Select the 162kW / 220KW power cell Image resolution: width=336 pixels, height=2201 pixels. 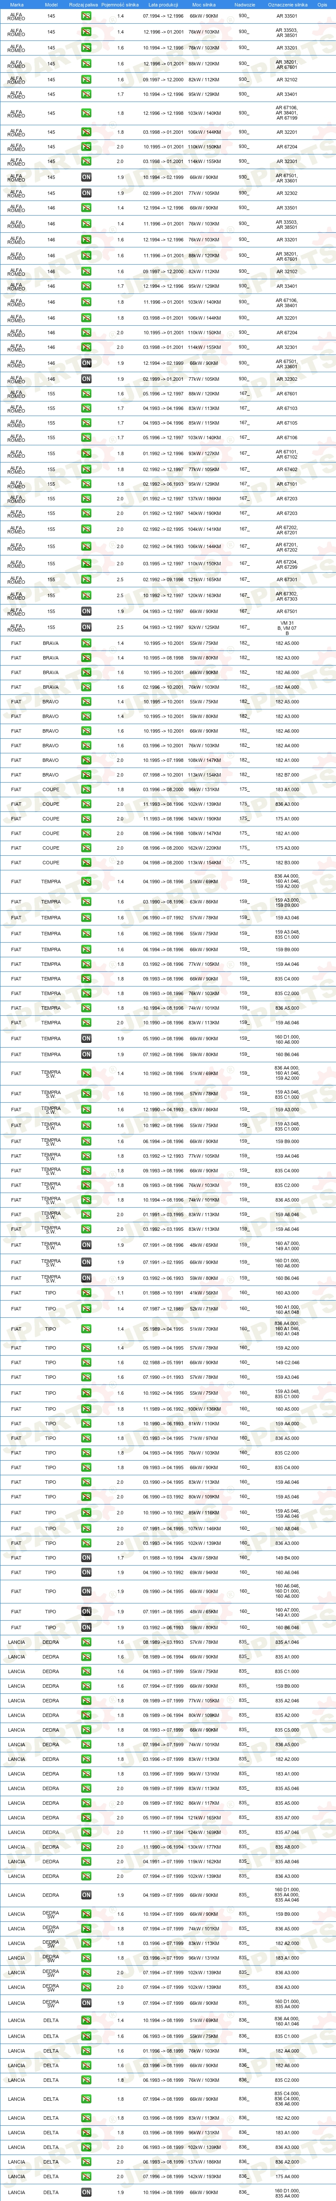point(204,848)
